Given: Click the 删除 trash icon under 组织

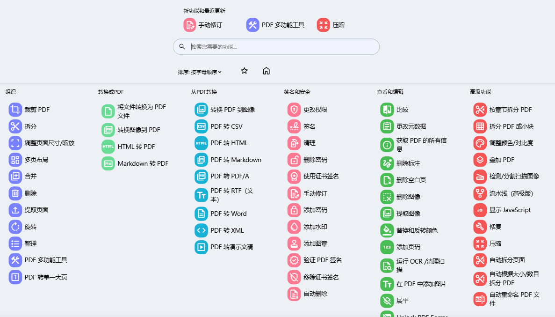Looking at the screenshot, I should [x=15, y=193].
